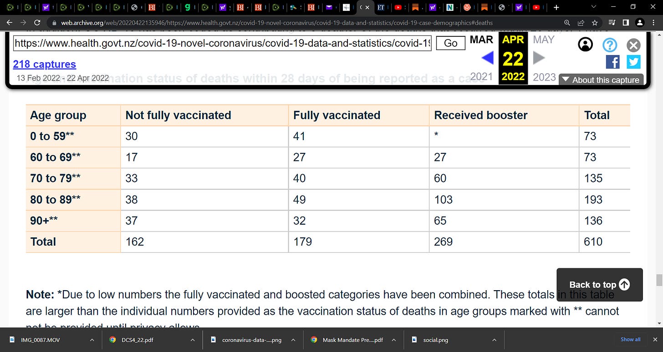The width and height of the screenshot is (663, 352).
Task: Go to previous capture with blue arrow
Action: 487,58
